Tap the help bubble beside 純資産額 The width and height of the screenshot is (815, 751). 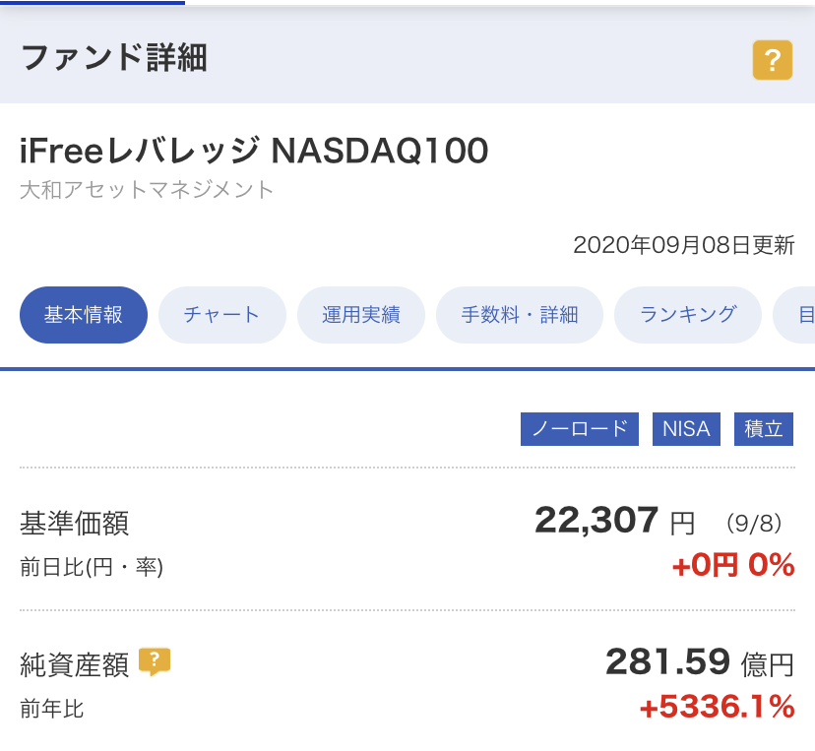point(155,661)
